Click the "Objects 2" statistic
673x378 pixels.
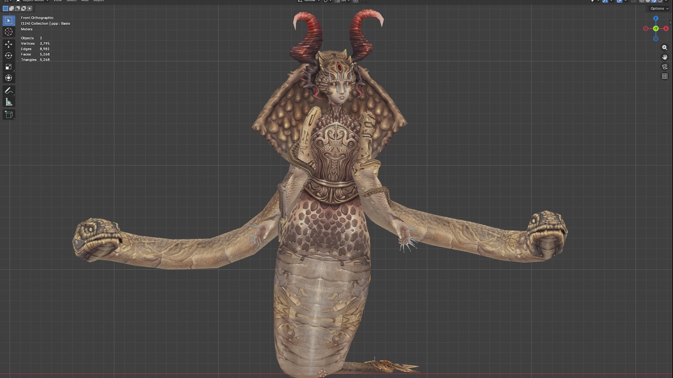[x=32, y=38]
